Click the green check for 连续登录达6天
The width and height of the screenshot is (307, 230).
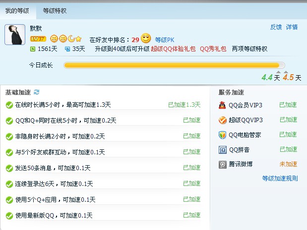pyautogui.click(x=9, y=184)
